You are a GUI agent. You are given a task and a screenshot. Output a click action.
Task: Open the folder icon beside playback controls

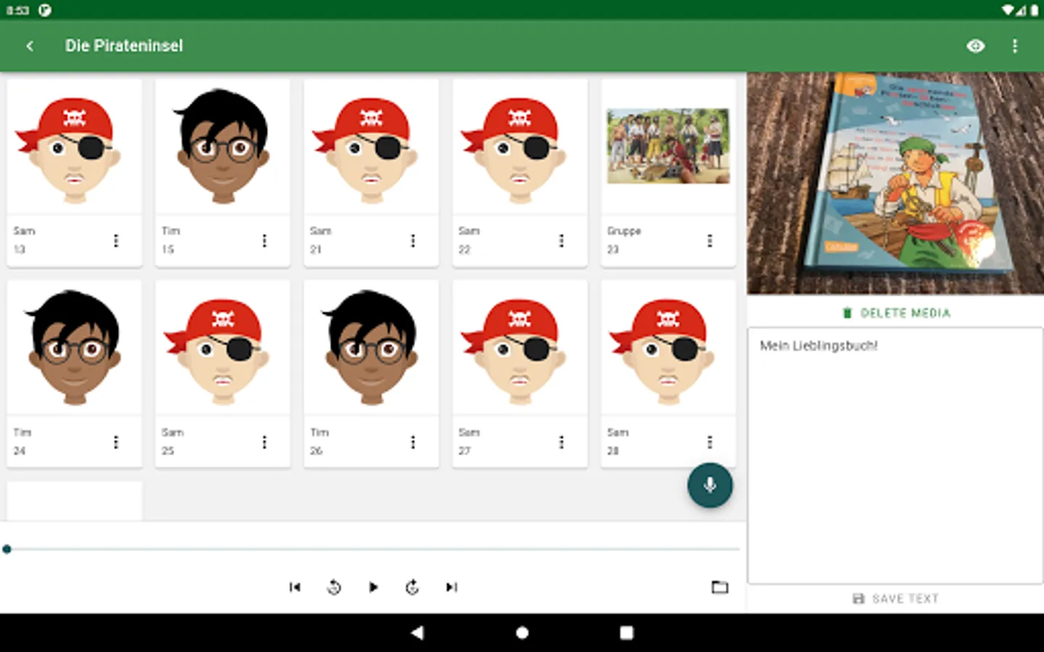tap(720, 587)
